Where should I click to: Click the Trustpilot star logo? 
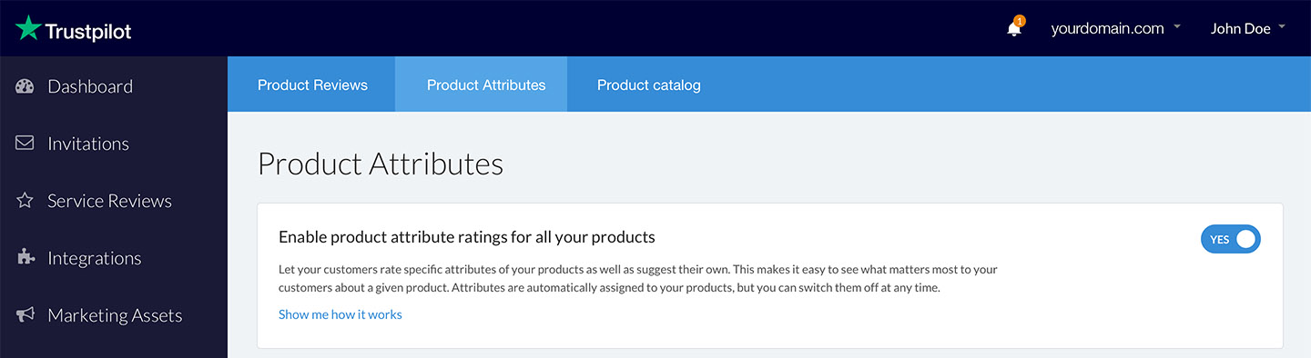28,28
